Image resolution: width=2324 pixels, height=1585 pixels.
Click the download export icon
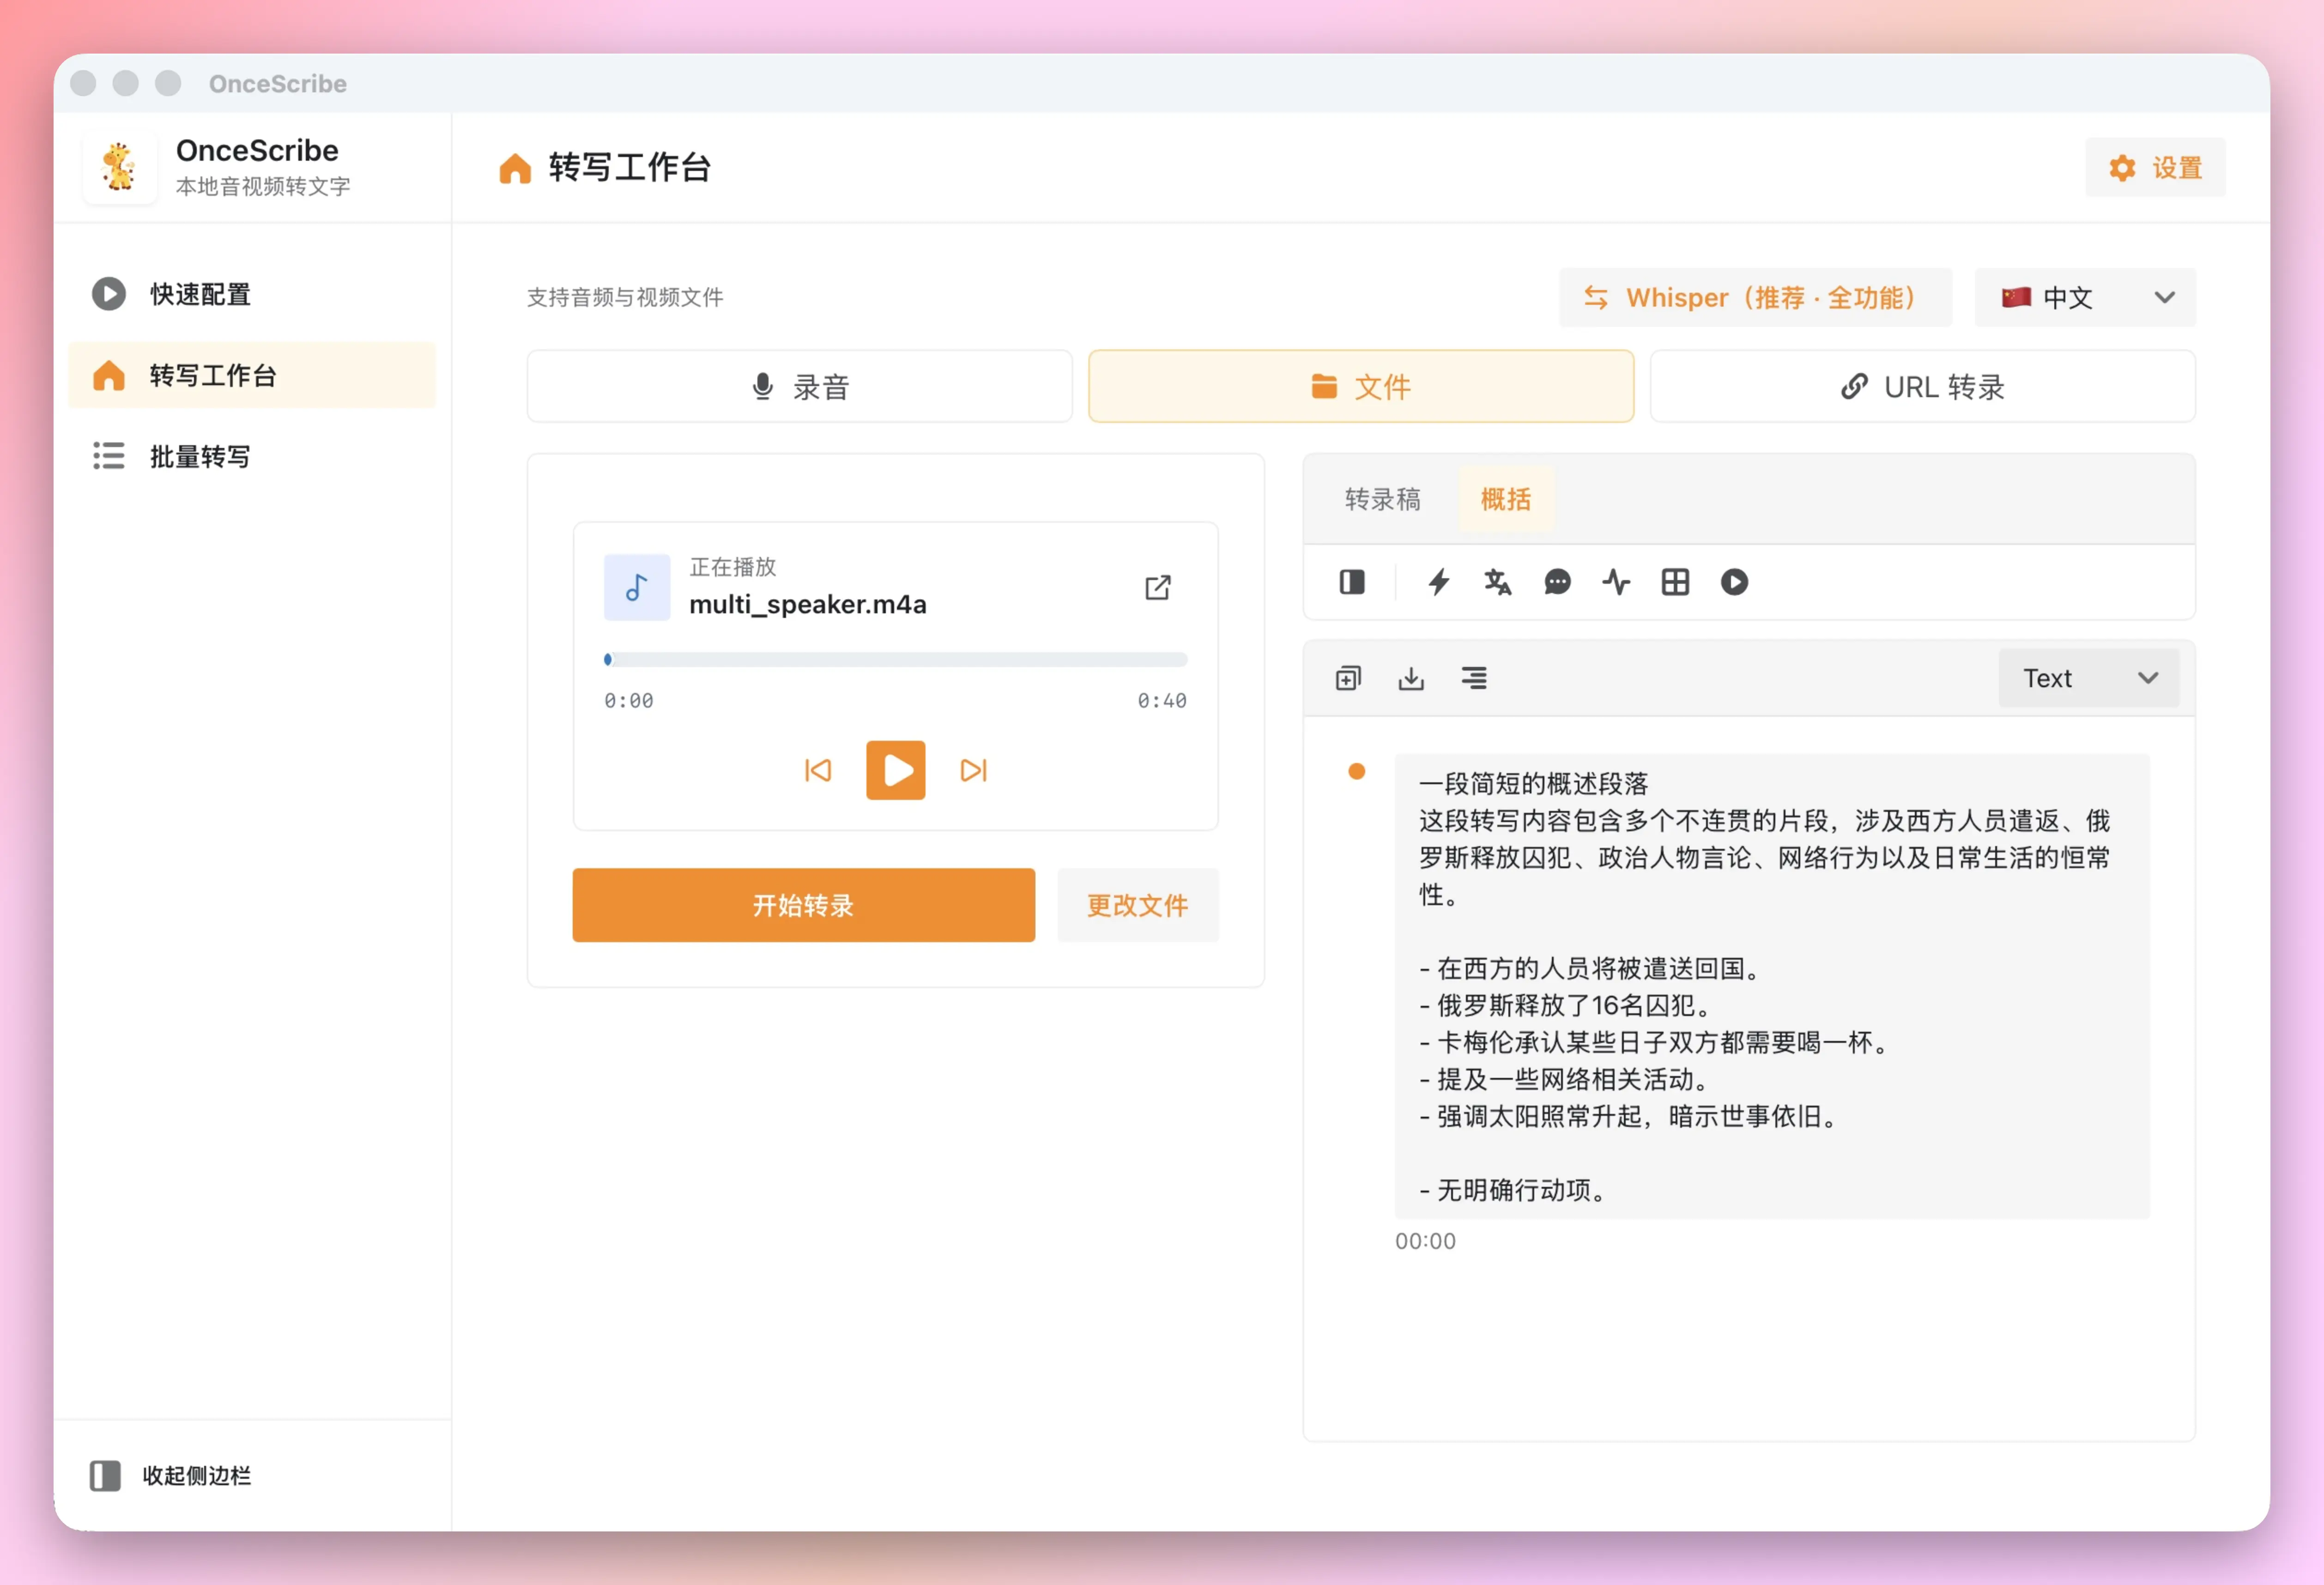pyautogui.click(x=1411, y=678)
